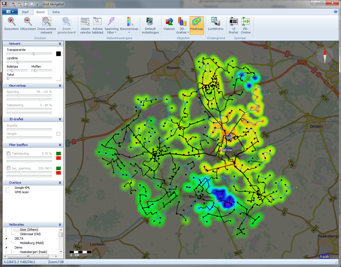341x267 pixels.
Task: Show Vlakken objects on map
Action: 169,22
